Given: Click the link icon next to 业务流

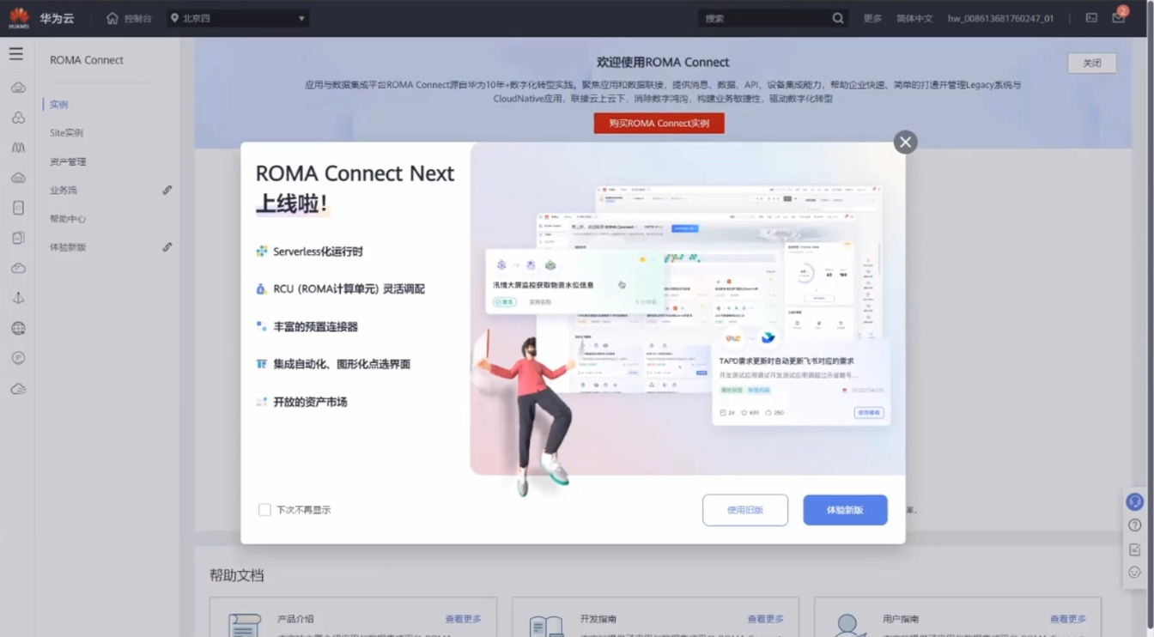Looking at the screenshot, I should point(167,190).
